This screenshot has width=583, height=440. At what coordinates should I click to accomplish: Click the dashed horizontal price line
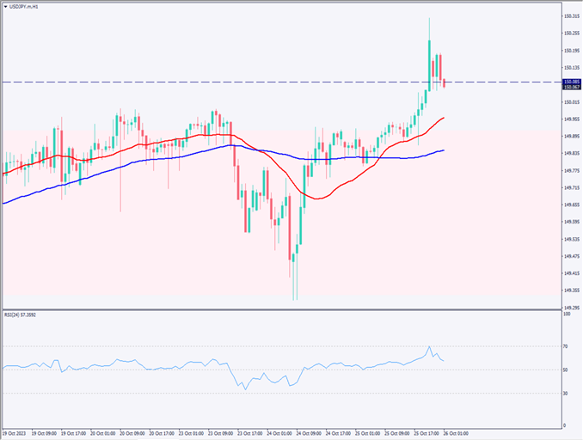point(258,82)
